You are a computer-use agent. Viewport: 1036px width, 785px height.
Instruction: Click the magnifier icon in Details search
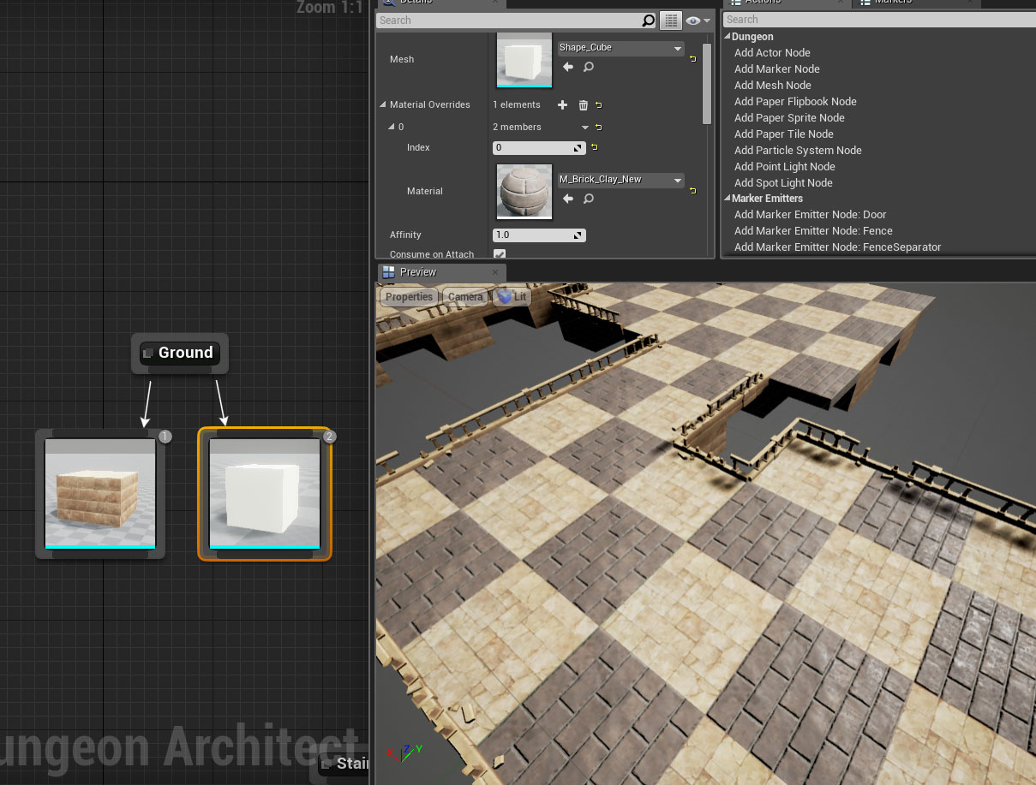[648, 21]
